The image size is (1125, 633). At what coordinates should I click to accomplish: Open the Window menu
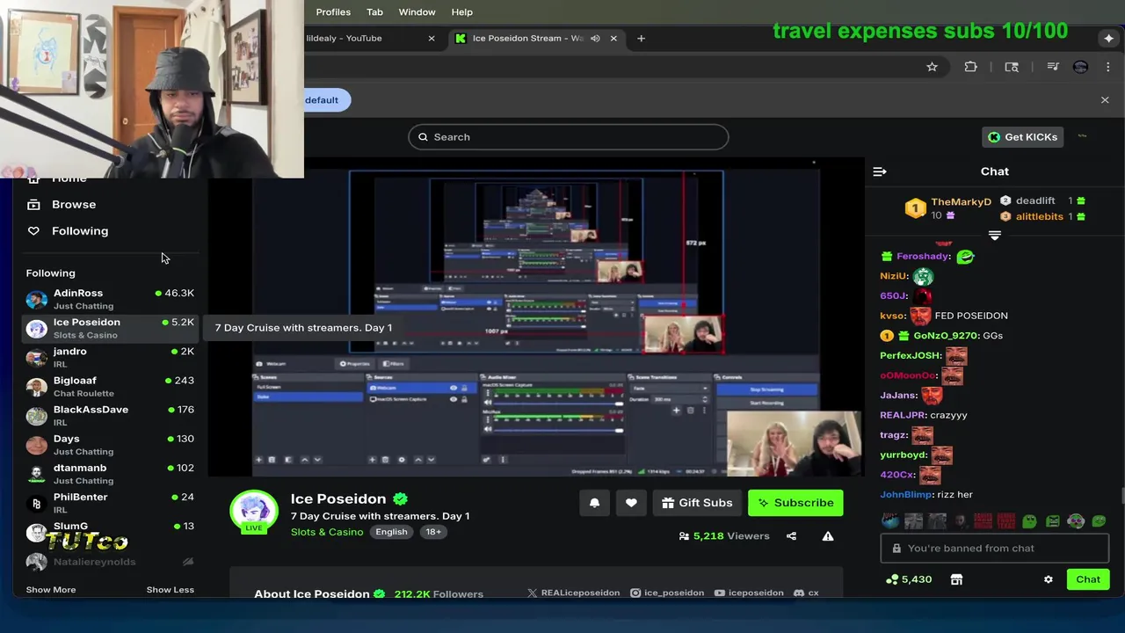click(417, 11)
